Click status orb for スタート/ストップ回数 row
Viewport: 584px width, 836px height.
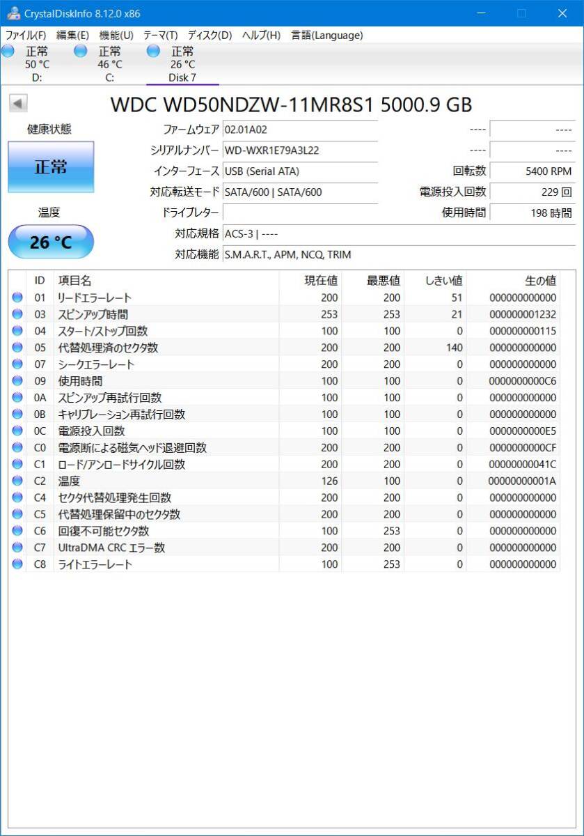[x=17, y=331]
